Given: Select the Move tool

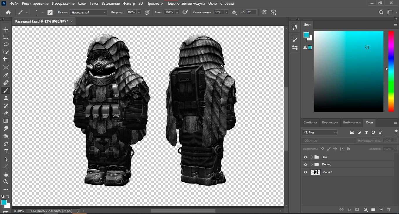Looking at the screenshot, I should pos(6,29).
